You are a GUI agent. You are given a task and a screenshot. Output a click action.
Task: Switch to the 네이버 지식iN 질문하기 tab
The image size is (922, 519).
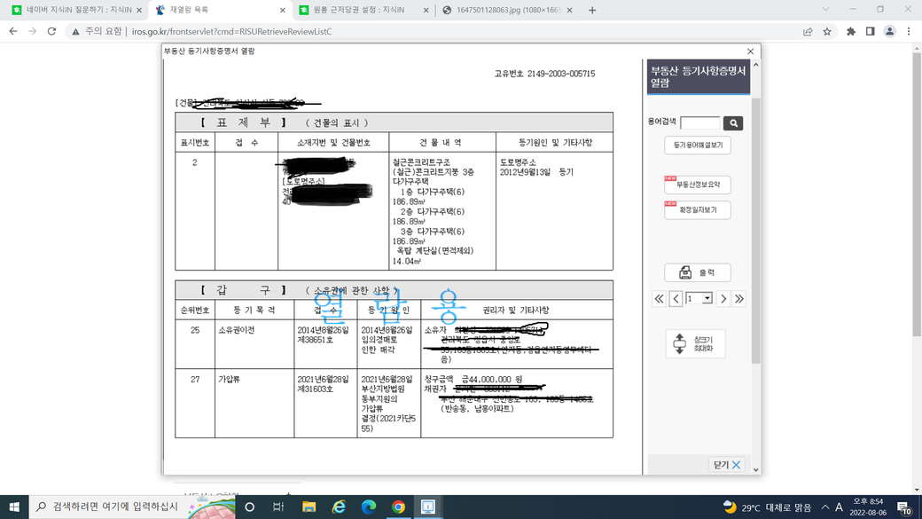pos(75,11)
